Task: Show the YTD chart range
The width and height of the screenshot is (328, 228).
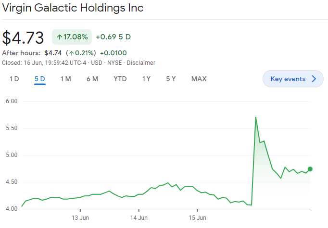Action: coord(120,79)
